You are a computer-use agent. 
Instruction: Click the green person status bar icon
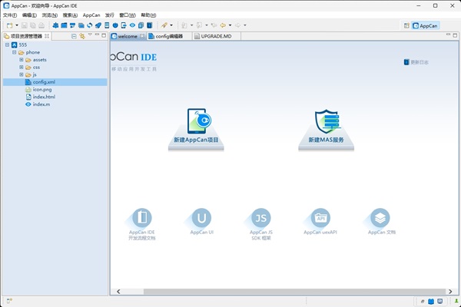[456, 301]
